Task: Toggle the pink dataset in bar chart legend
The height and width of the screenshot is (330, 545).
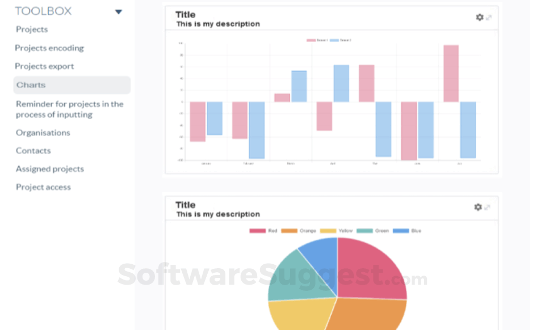Action: point(317,40)
